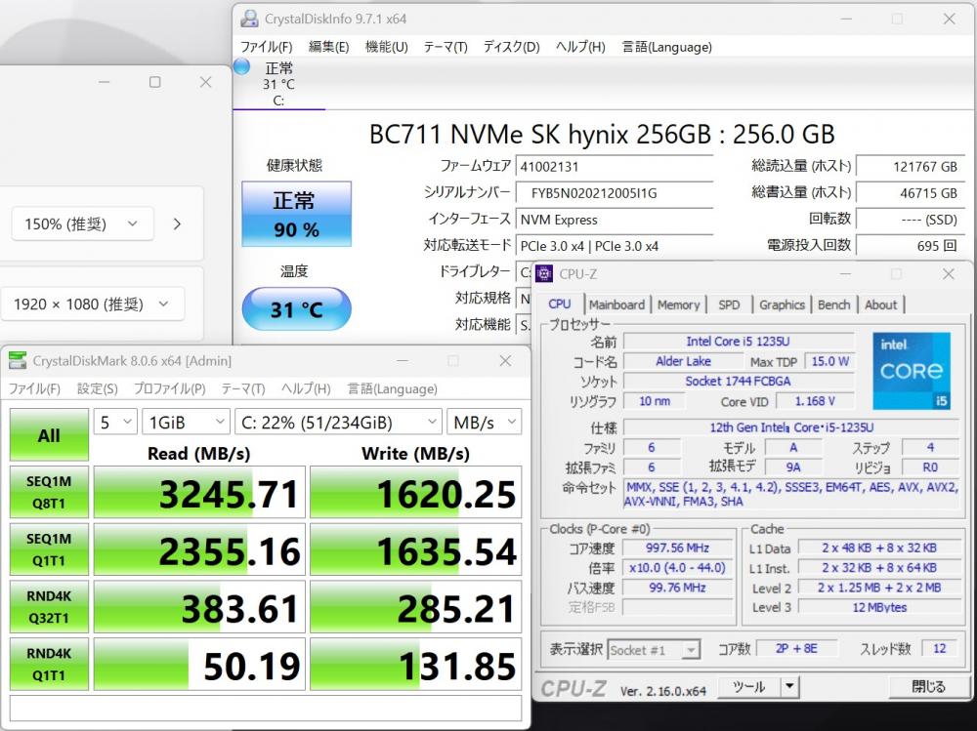Open the MB/s unit dropdown
The width and height of the screenshot is (977, 731).
[x=484, y=422]
